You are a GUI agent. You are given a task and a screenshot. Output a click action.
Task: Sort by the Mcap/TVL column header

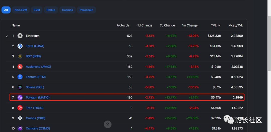236,25
